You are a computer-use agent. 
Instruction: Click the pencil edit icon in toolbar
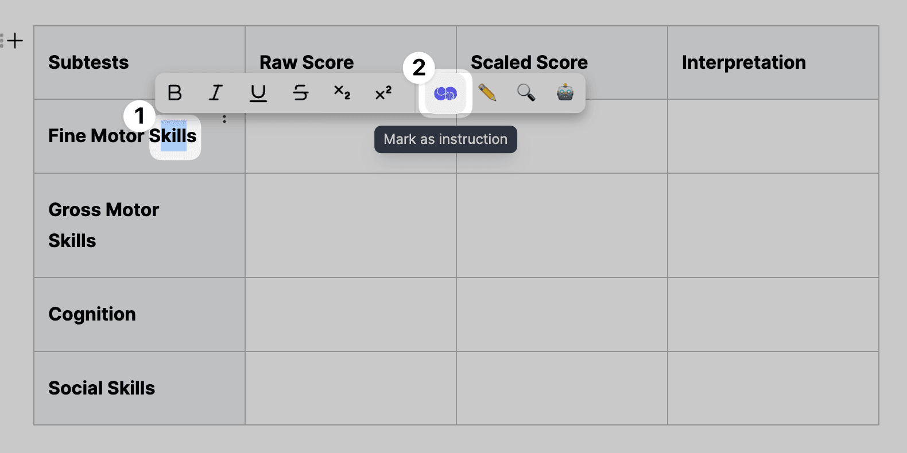pos(486,93)
